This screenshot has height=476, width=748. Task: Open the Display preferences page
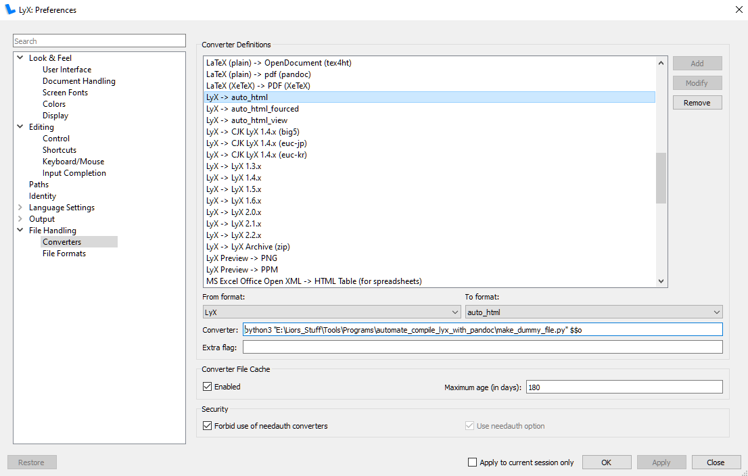(x=55, y=116)
